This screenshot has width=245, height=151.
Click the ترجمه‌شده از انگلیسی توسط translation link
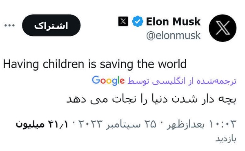coord(182,81)
